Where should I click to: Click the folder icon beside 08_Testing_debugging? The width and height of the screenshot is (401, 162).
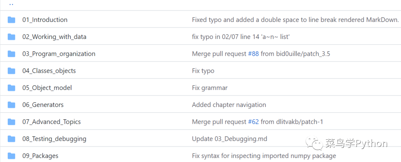(12, 139)
